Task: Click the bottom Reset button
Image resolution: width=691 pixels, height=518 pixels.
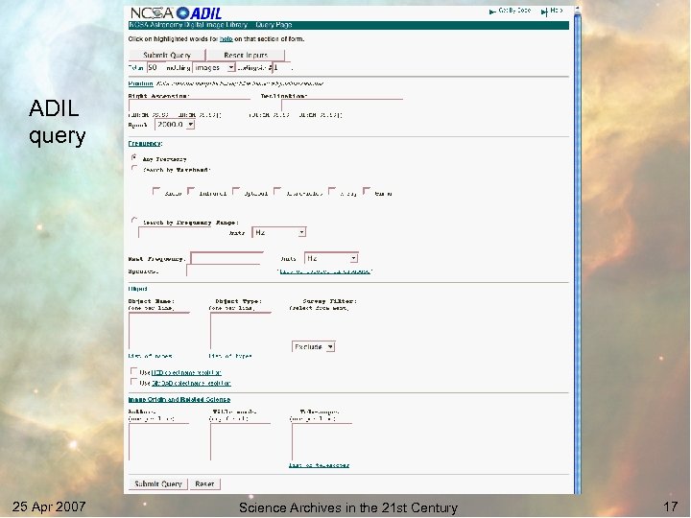Action: click(x=204, y=483)
